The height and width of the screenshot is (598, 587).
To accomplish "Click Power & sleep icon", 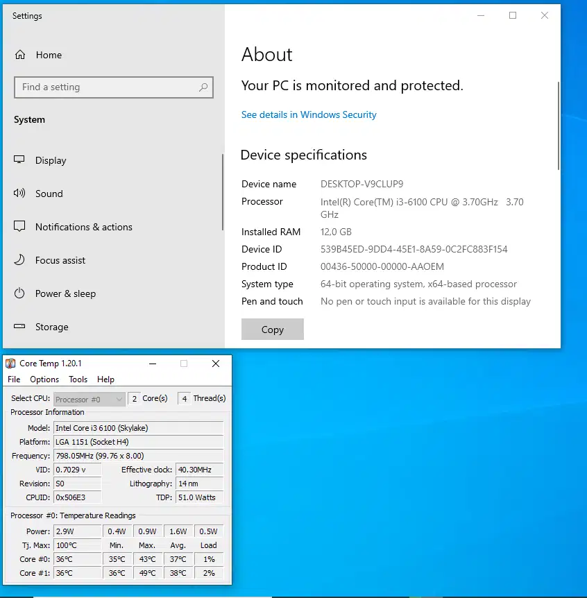I will [x=19, y=293].
